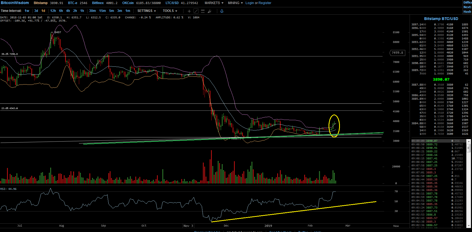The width and height of the screenshot is (472, 232).
Task: Click the Register link
Action: pyautogui.click(x=265, y=3)
